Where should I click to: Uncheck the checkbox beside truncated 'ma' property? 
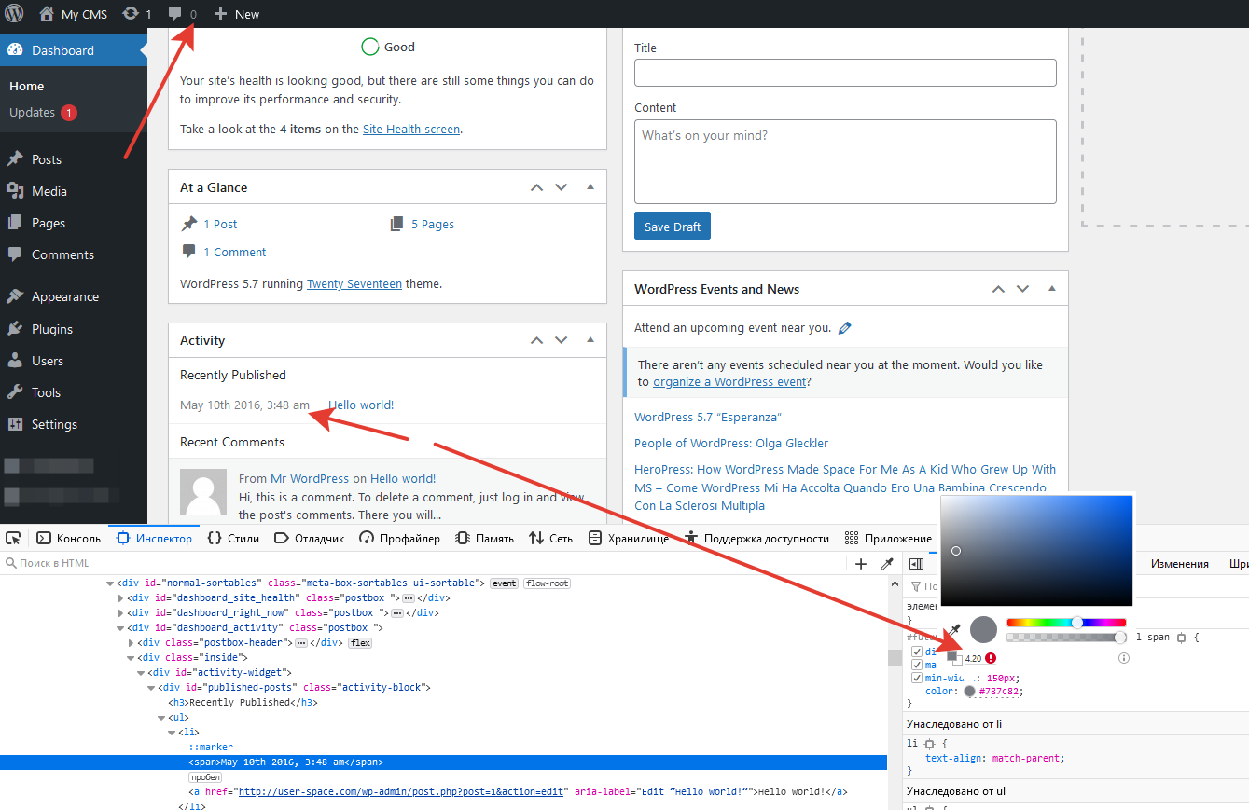[917, 665]
